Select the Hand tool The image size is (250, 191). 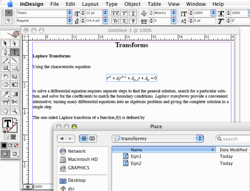click(5, 111)
